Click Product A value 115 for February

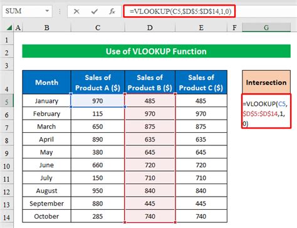coord(98,113)
